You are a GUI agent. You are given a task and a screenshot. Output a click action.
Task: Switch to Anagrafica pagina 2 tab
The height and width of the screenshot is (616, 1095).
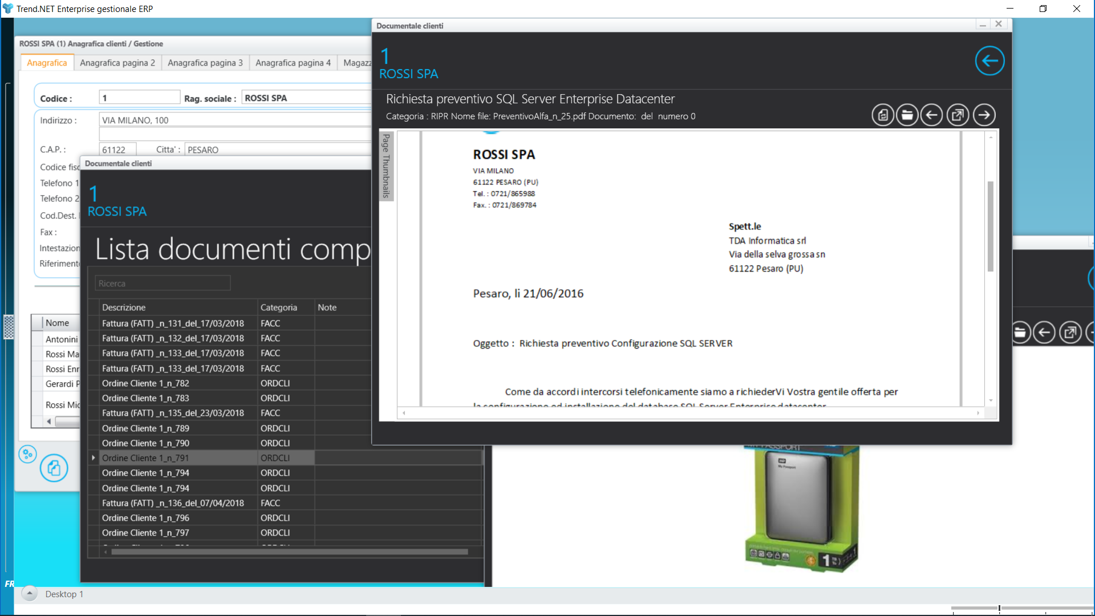coord(117,63)
